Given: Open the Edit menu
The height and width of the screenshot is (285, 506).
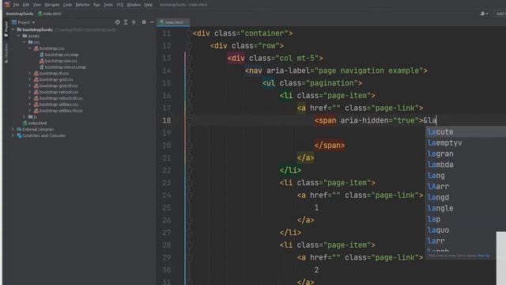Looking at the screenshot, I should click(x=26, y=5).
